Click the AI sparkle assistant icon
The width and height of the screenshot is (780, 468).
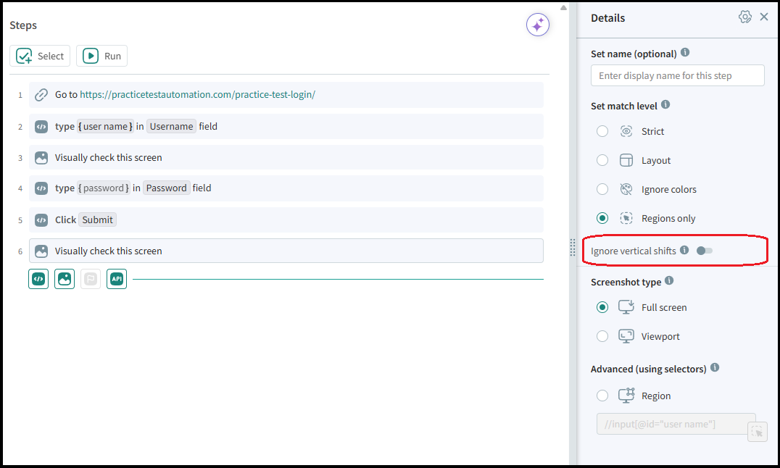click(538, 25)
